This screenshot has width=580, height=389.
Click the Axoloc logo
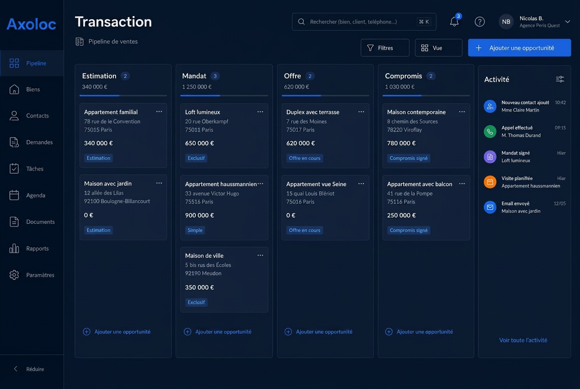pyautogui.click(x=31, y=24)
